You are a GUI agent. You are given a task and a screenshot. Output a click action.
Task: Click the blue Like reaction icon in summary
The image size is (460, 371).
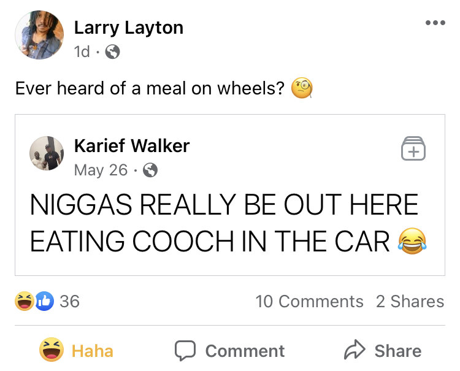pyautogui.click(x=44, y=301)
